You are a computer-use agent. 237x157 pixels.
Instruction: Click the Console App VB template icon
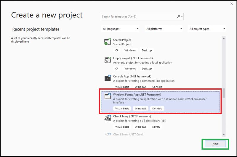point(108,78)
